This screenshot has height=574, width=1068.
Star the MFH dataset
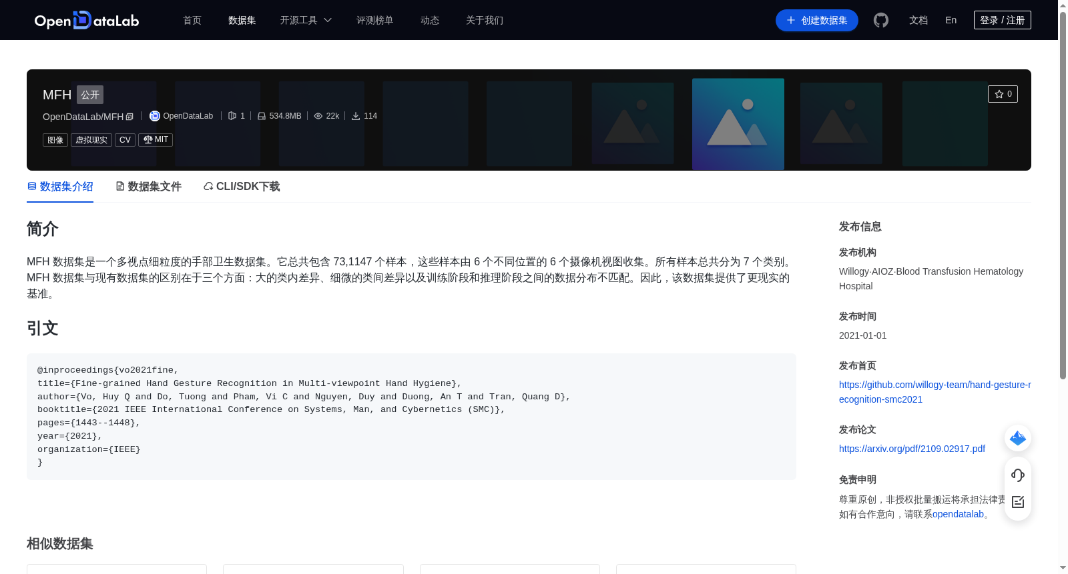[1003, 94]
